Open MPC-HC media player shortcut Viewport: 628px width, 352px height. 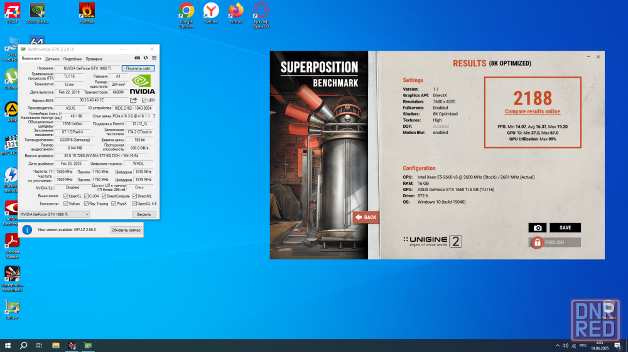click(9, 145)
